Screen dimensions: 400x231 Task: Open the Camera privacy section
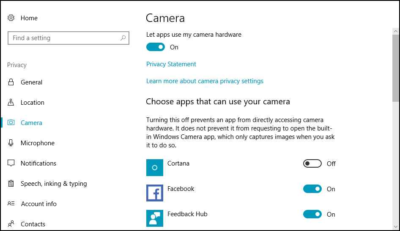(31, 123)
